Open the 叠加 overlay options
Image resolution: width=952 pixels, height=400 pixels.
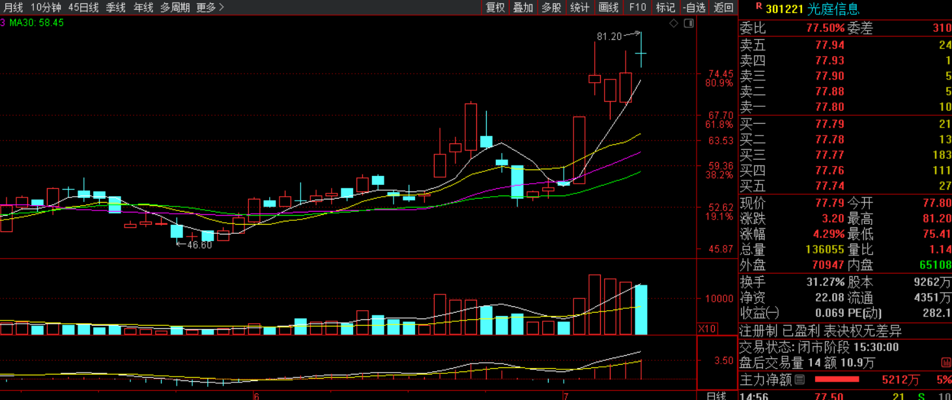tap(523, 8)
